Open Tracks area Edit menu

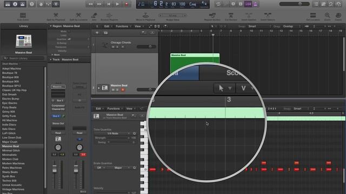(x=108, y=26)
